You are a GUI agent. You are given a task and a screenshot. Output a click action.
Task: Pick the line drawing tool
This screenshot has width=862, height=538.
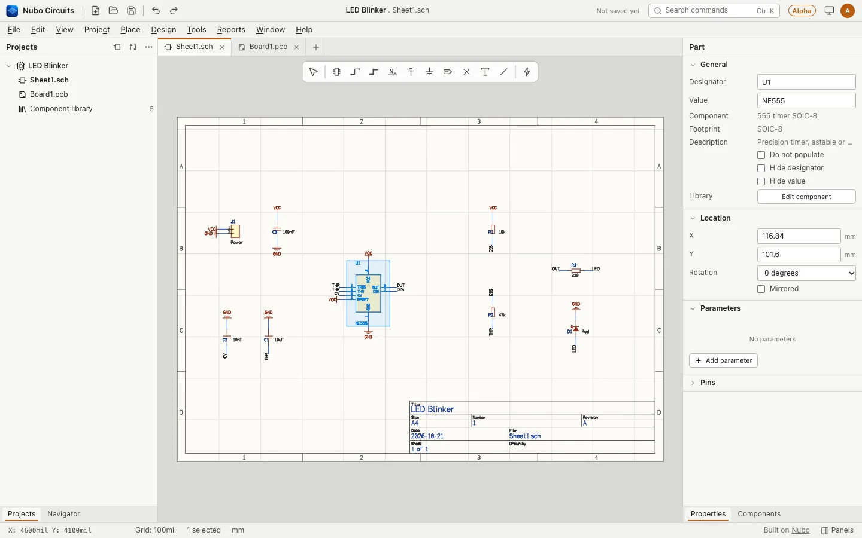click(503, 72)
